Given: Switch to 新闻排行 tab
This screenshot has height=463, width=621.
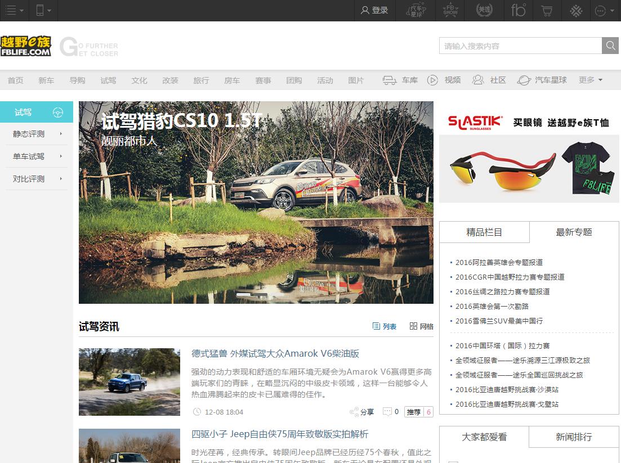Looking at the screenshot, I should [x=574, y=437].
